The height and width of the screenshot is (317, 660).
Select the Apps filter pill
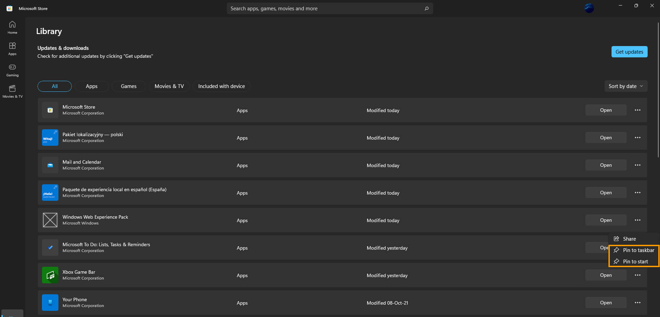[x=92, y=86]
